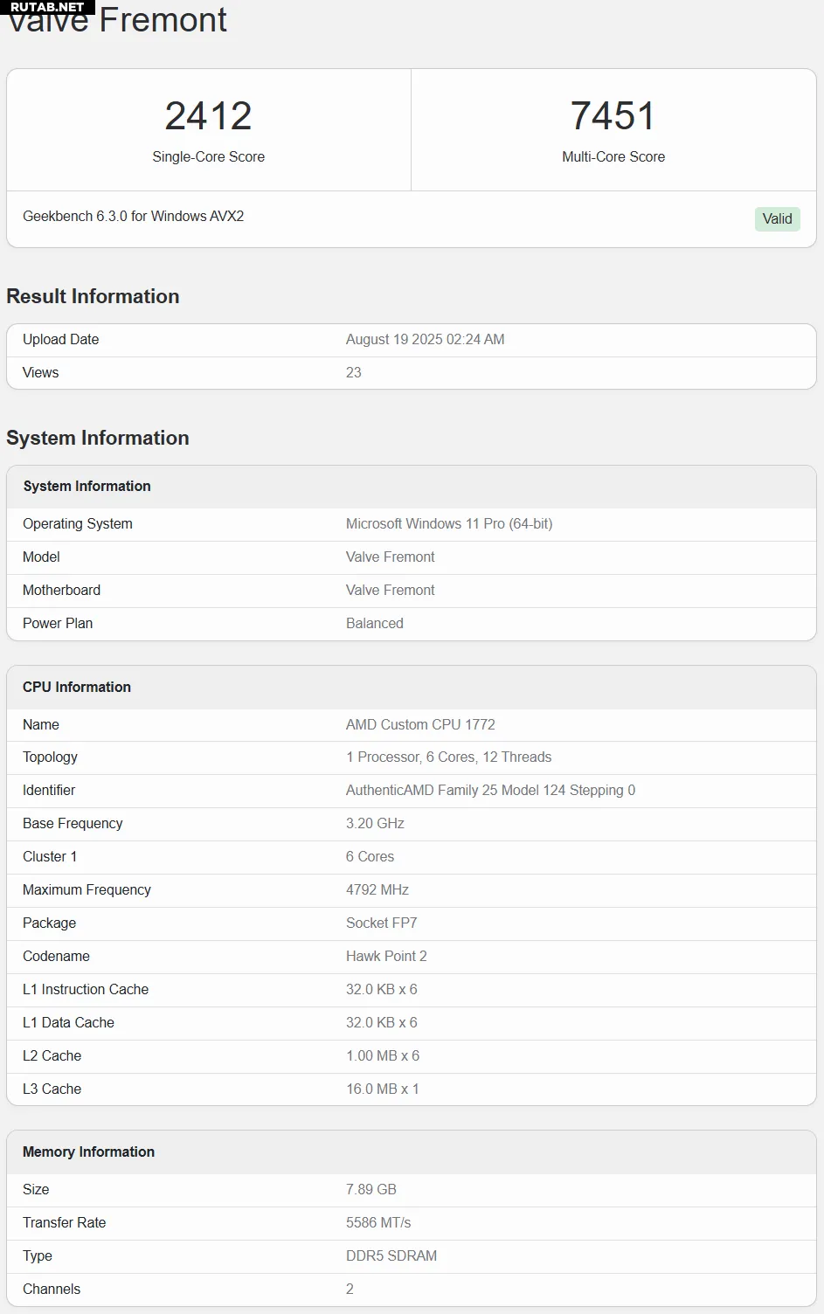This screenshot has width=824, height=1314.
Task: Select the Multi-Core Score value 7451
Action: click(613, 115)
